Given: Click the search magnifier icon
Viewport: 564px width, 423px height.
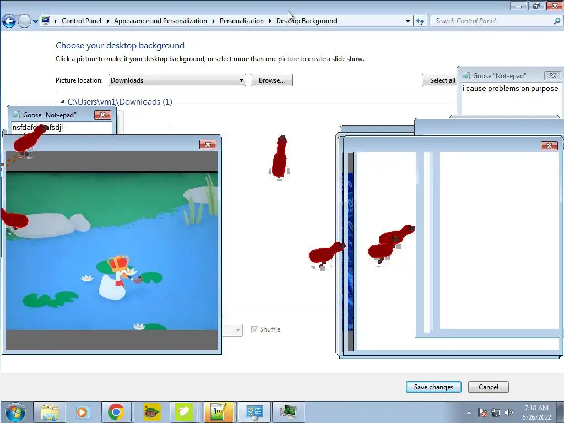Looking at the screenshot, I should (x=556, y=21).
